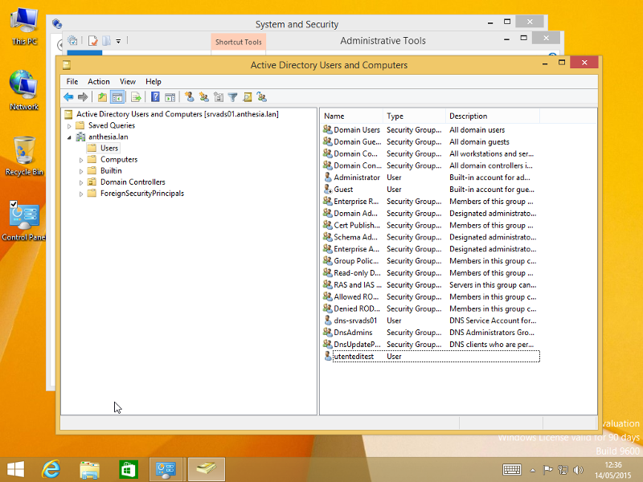
Task: Select the anthesia.lan domain node
Action: [x=109, y=137]
